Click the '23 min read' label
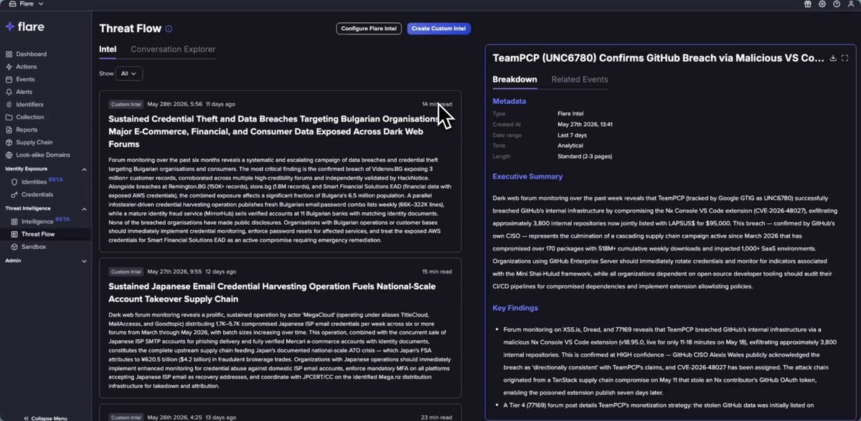This screenshot has width=861, height=421. click(437, 417)
